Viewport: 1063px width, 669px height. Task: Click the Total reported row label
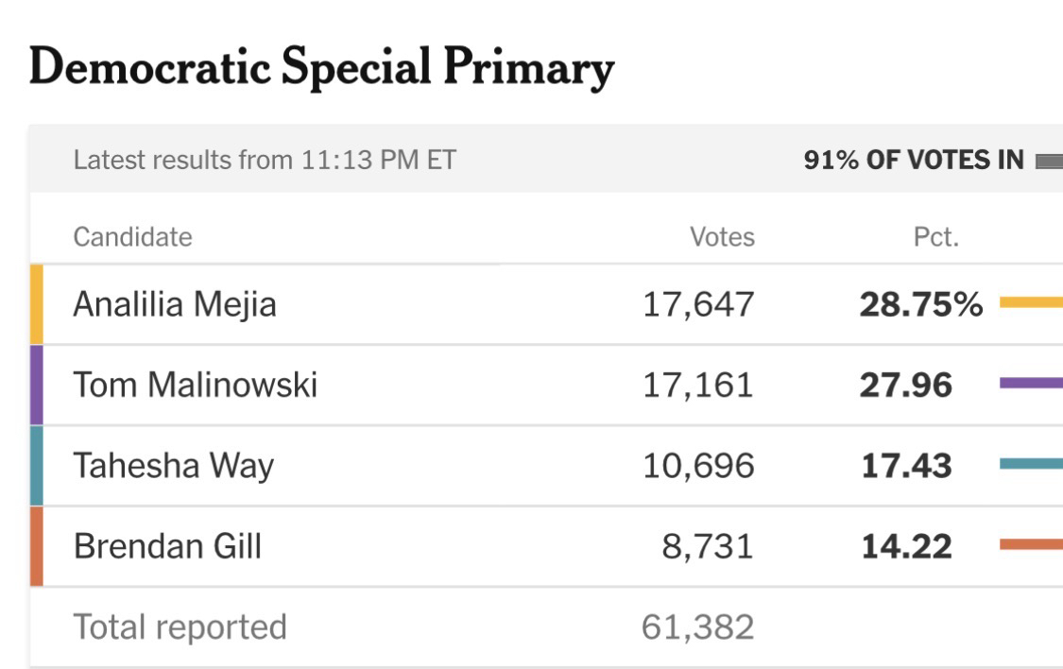click(180, 626)
